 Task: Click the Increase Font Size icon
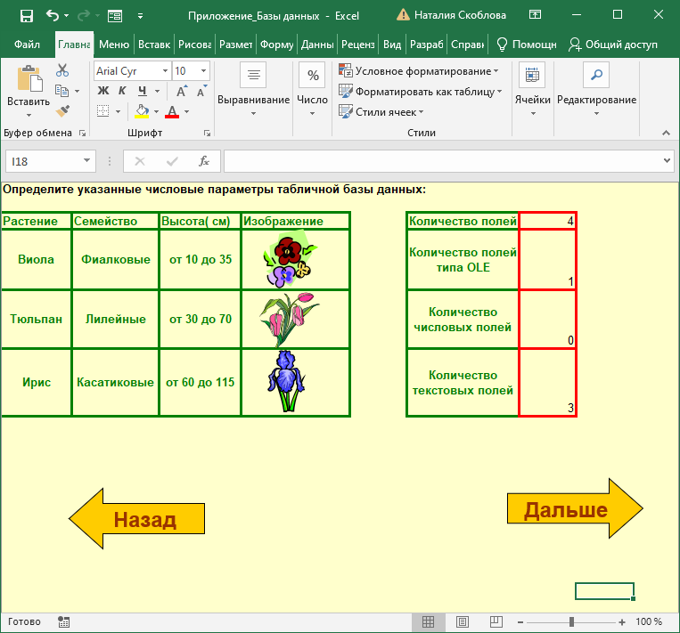pos(181,91)
